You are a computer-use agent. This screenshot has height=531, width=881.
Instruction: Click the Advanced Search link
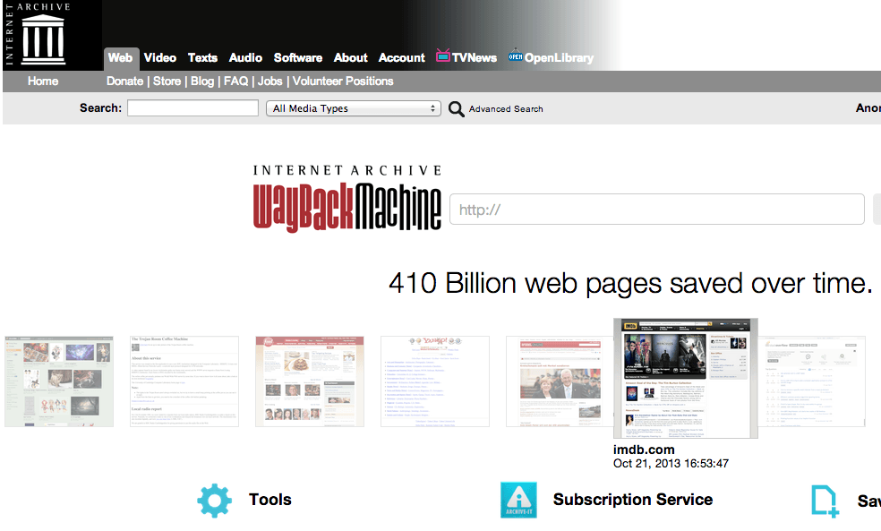point(506,109)
